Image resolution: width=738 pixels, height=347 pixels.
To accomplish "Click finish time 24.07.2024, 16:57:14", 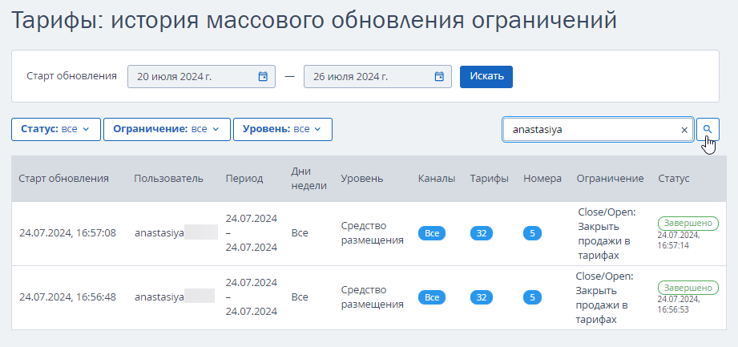I will (679, 240).
